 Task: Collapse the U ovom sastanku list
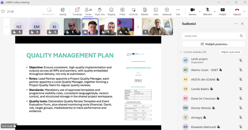[181, 52]
